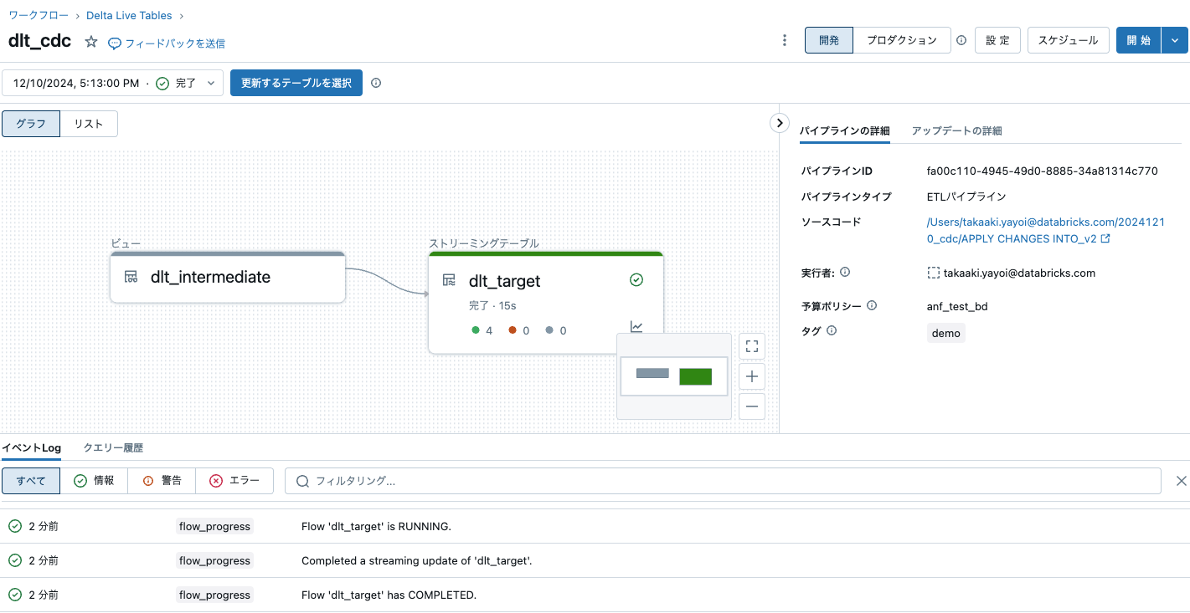Viewport: 1190px width, 613px height.
Task: Switch pipeline mode to 開発
Action: [x=829, y=40]
